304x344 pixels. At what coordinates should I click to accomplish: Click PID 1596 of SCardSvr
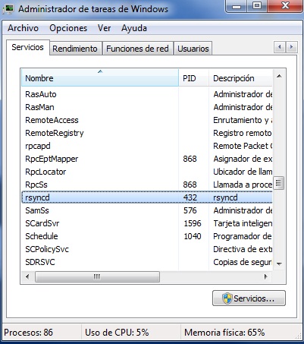coord(193,223)
